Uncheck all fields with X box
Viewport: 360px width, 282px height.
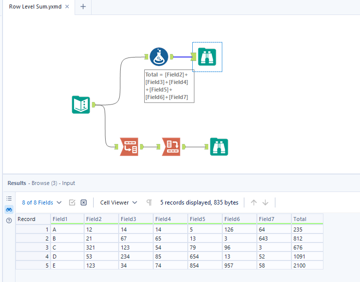point(84,202)
